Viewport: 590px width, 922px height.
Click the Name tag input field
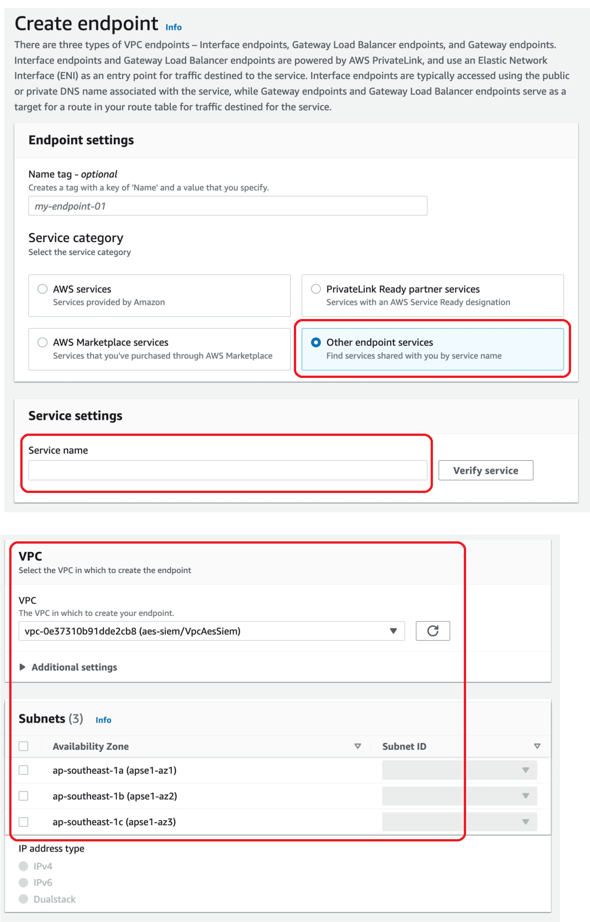(228, 206)
